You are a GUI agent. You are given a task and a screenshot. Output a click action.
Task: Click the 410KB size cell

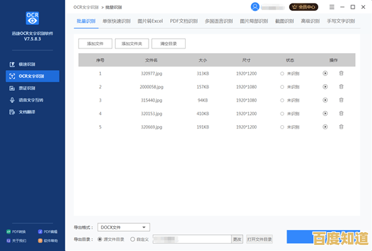(202, 114)
